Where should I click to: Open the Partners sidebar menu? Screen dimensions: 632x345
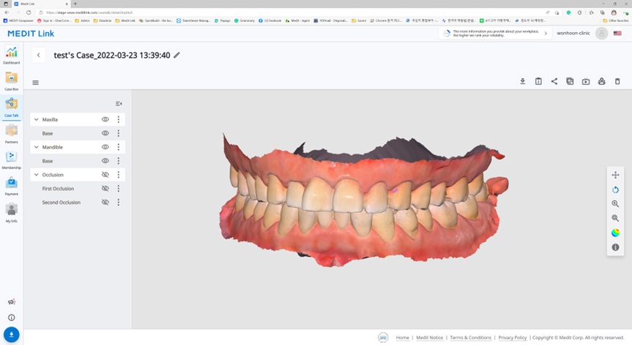tap(11, 134)
